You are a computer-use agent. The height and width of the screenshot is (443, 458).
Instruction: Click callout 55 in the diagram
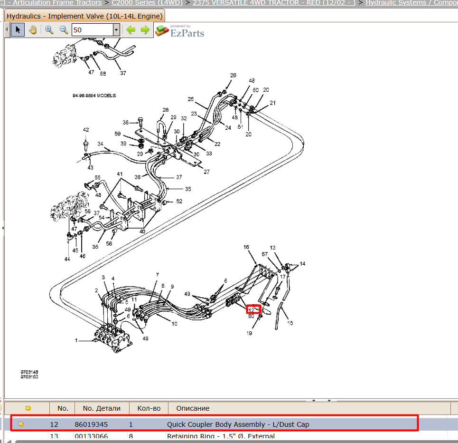click(x=98, y=177)
